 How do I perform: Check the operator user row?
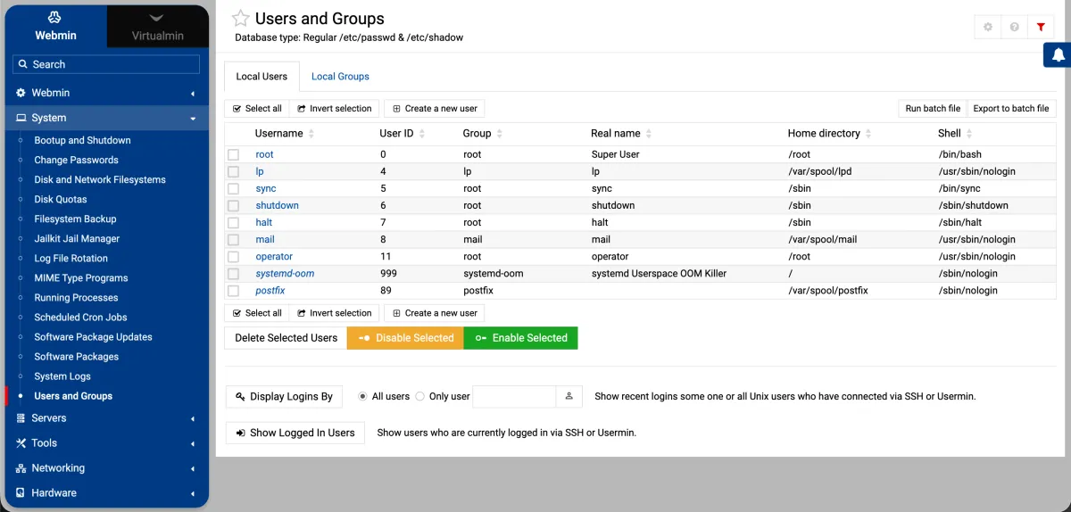click(x=234, y=257)
